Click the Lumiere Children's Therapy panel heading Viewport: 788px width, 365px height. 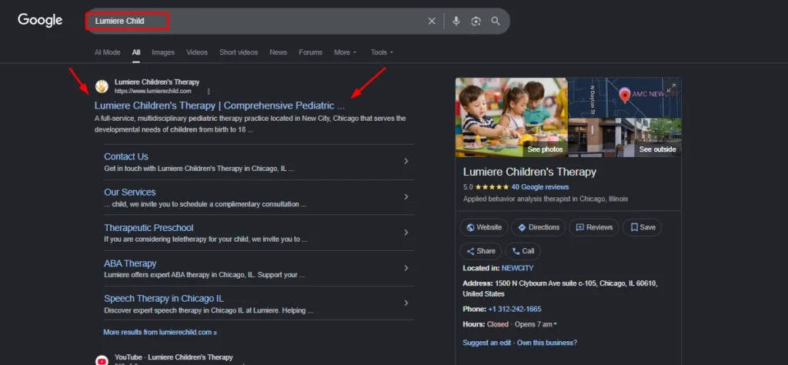[x=529, y=172]
